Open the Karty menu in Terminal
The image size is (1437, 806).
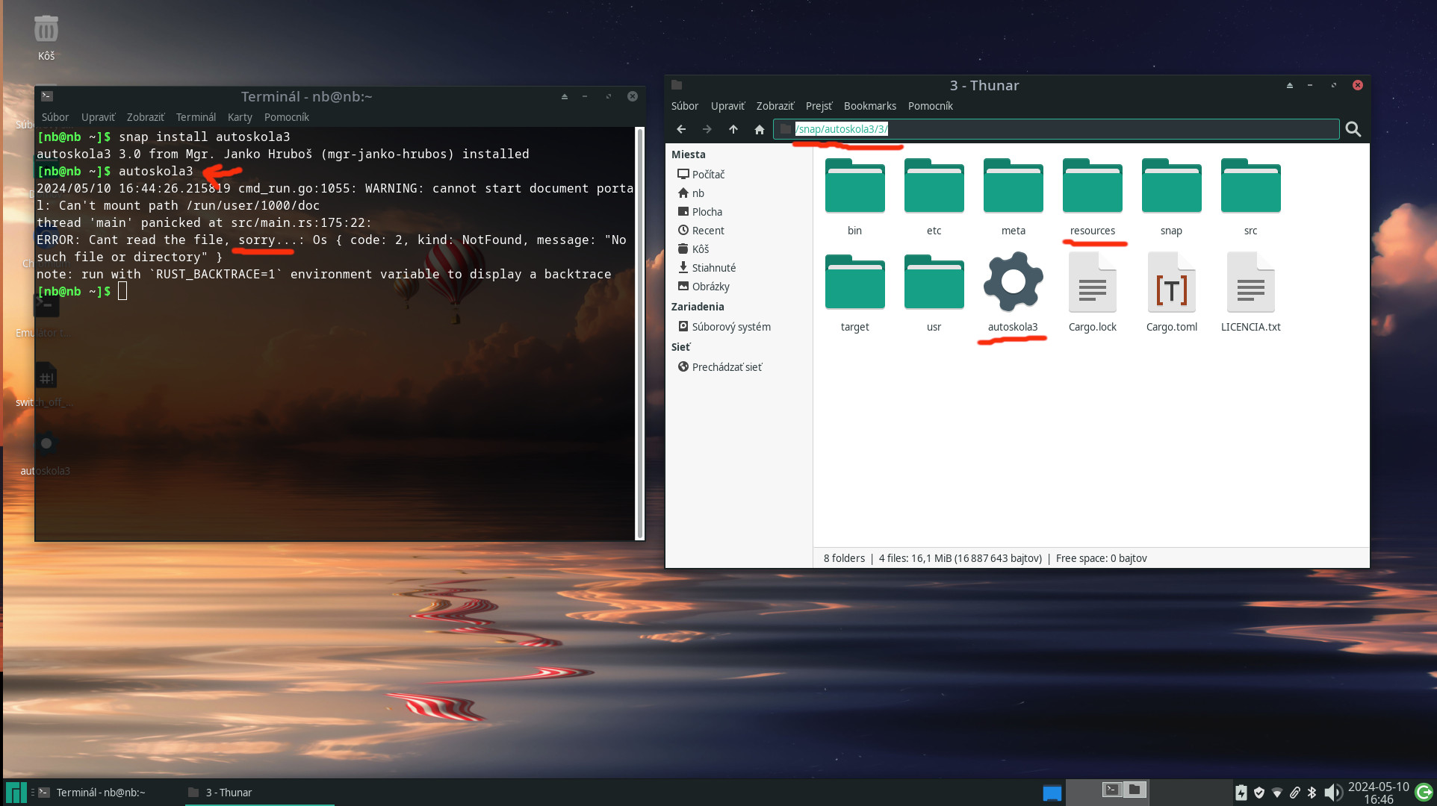pos(240,117)
